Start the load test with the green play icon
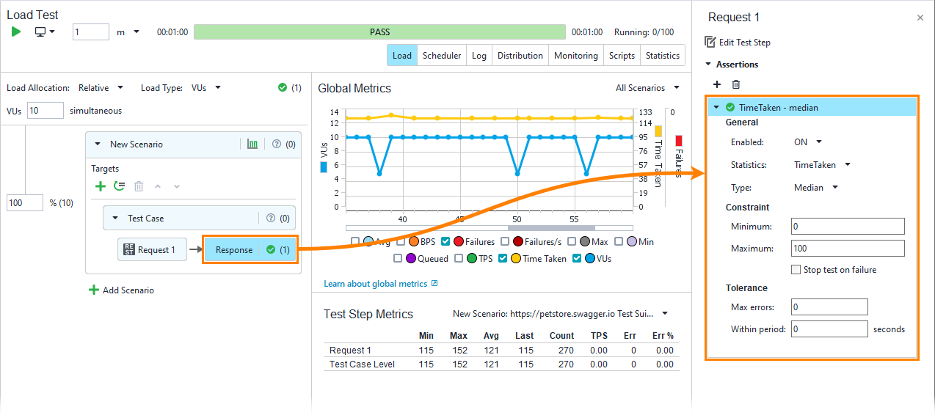Viewport: 935px width, 418px height. point(16,32)
